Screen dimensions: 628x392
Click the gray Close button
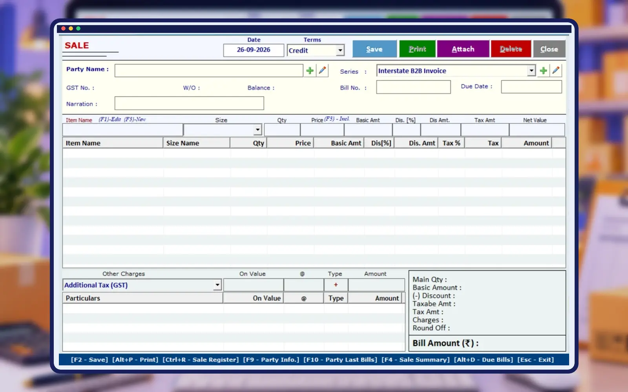click(549, 49)
